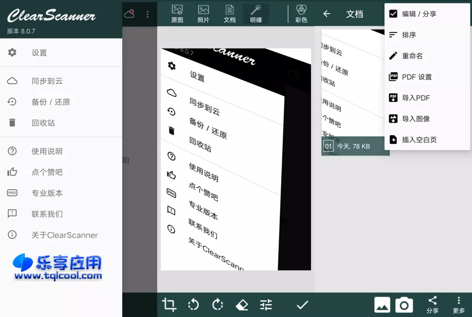Click the trash icon beside 回收站
472x317 pixels.
tap(12, 123)
